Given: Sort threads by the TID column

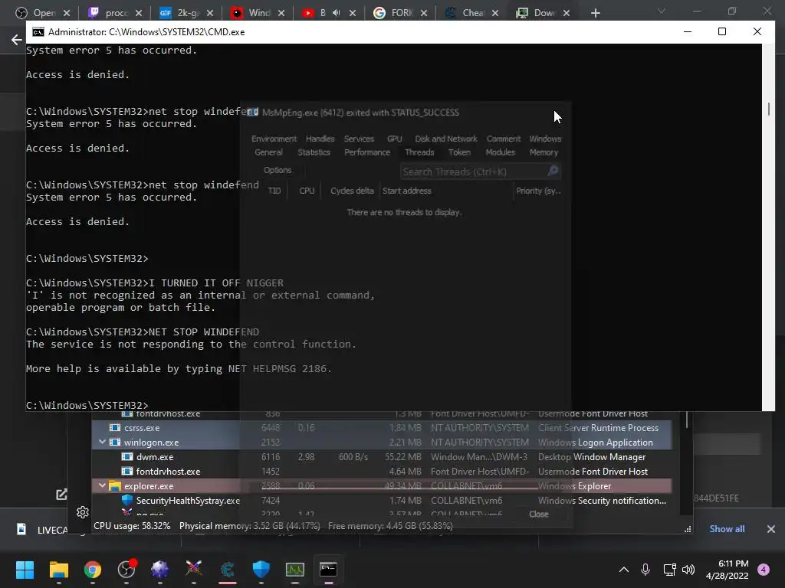Looking at the screenshot, I should click(x=274, y=191).
